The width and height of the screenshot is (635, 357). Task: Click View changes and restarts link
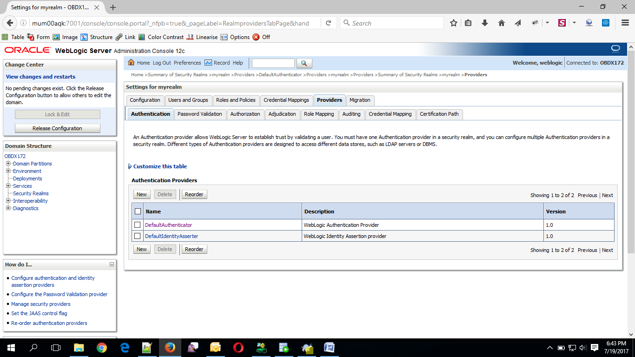pos(40,77)
